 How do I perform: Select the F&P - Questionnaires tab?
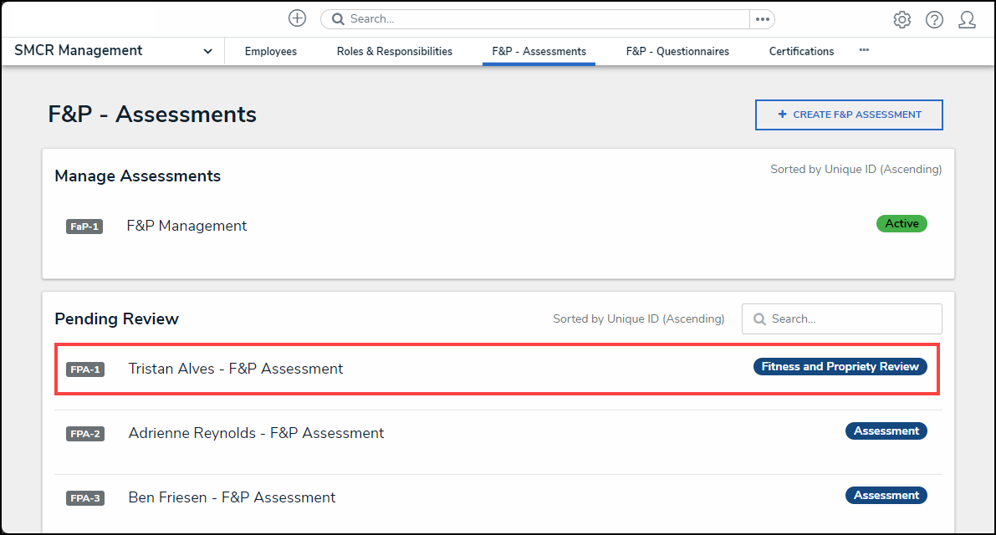[x=677, y=51]
